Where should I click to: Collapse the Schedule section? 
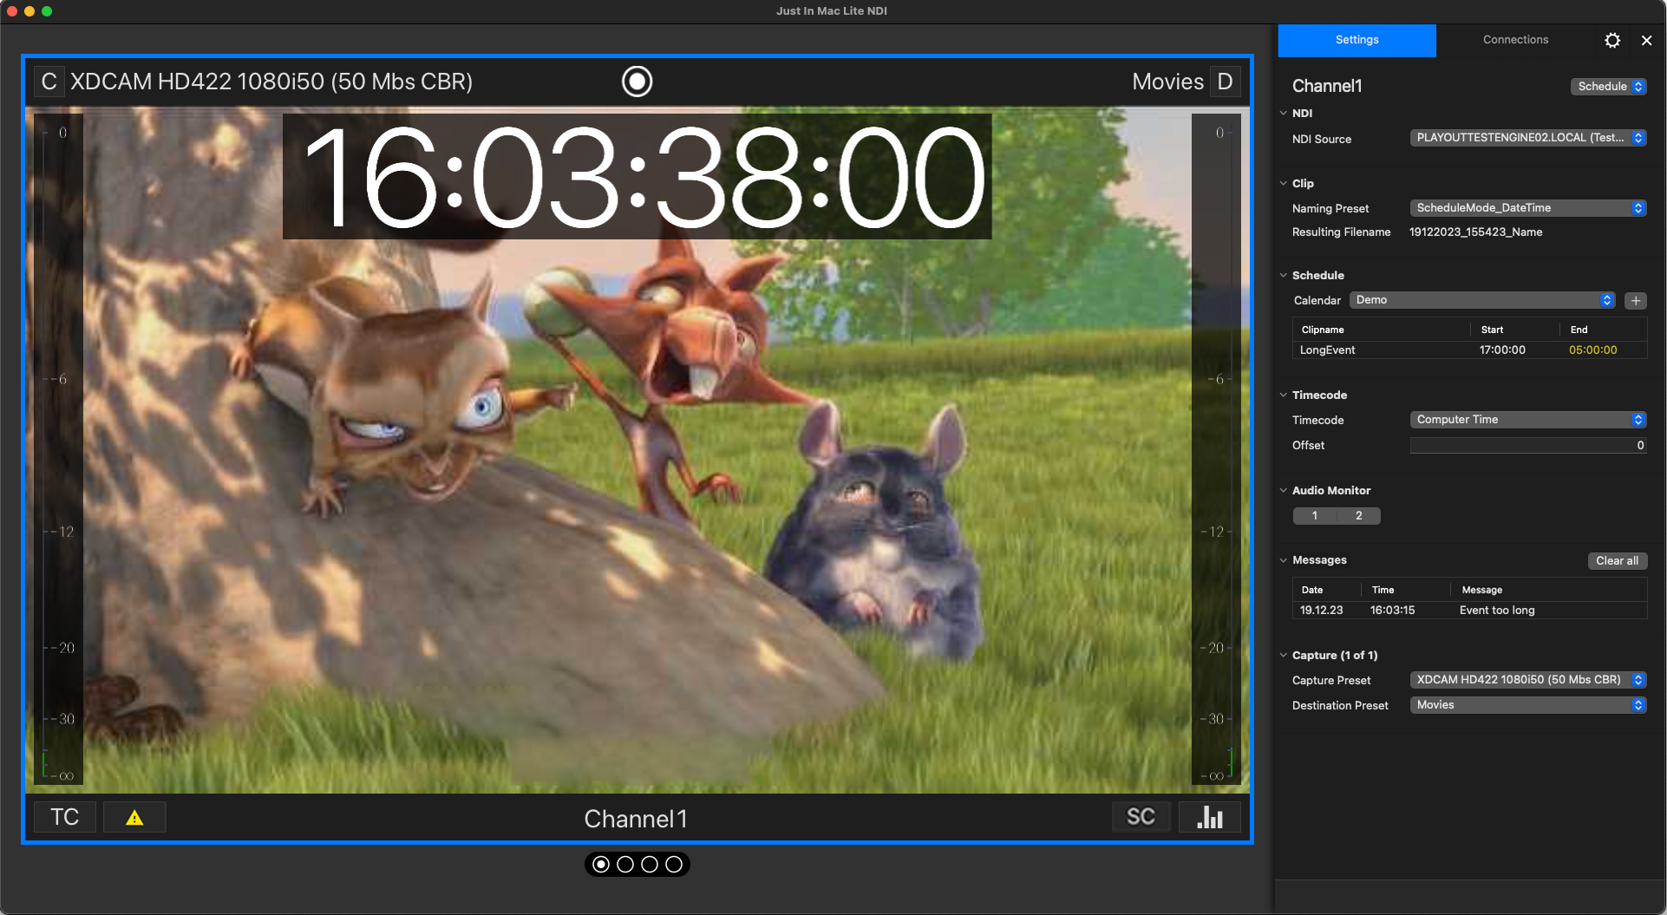point(1284,276)
